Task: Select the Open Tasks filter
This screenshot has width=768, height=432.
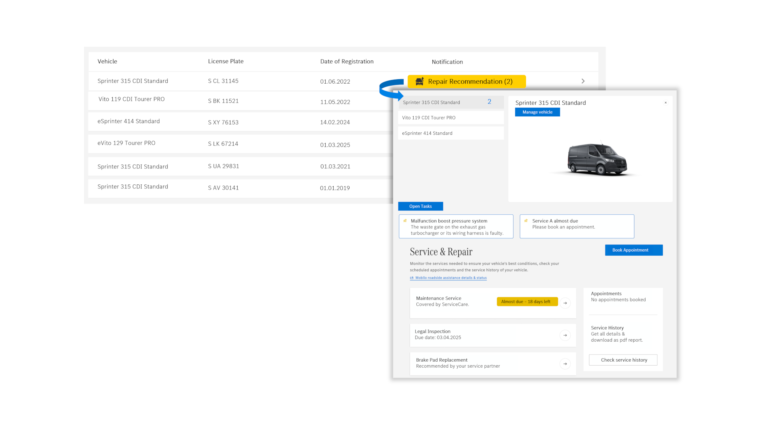Action: pyautogui.click(x=420, y=206)
